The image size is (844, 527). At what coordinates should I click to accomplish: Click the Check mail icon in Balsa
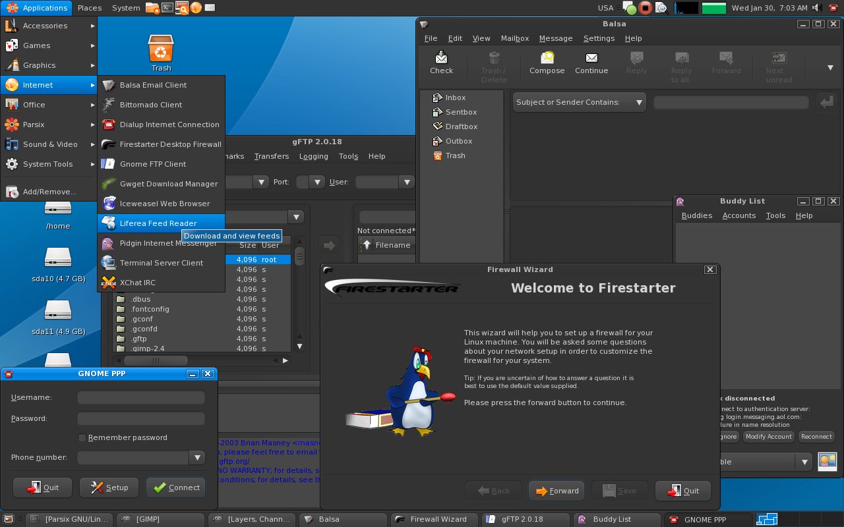point(441,57)
